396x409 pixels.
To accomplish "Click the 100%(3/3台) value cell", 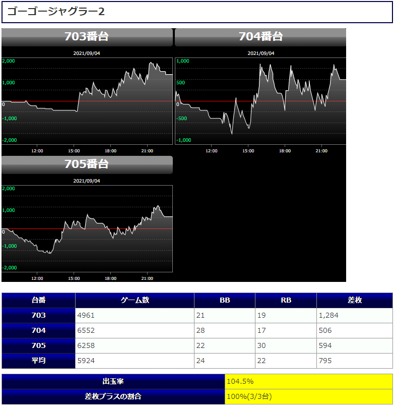I will 309,397.
